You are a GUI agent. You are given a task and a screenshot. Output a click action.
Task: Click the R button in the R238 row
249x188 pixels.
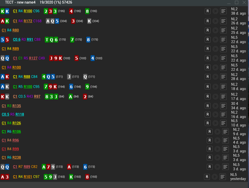[210, 157]
